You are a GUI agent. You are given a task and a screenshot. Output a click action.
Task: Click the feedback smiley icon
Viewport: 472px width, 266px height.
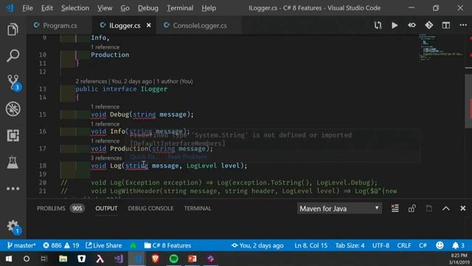tap(440, 245)
